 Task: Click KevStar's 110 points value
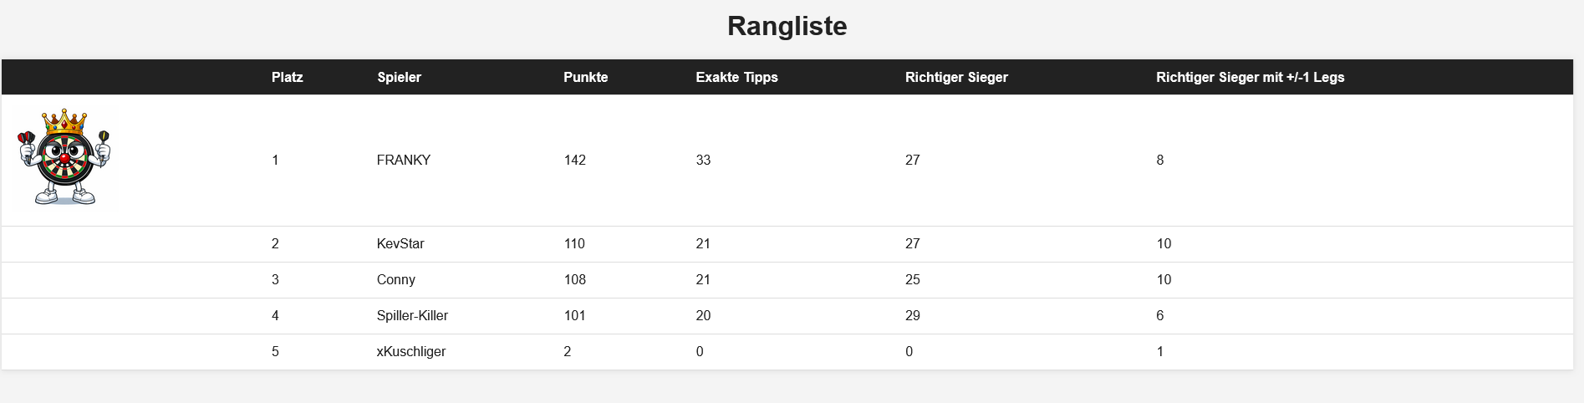pos(574,243)
